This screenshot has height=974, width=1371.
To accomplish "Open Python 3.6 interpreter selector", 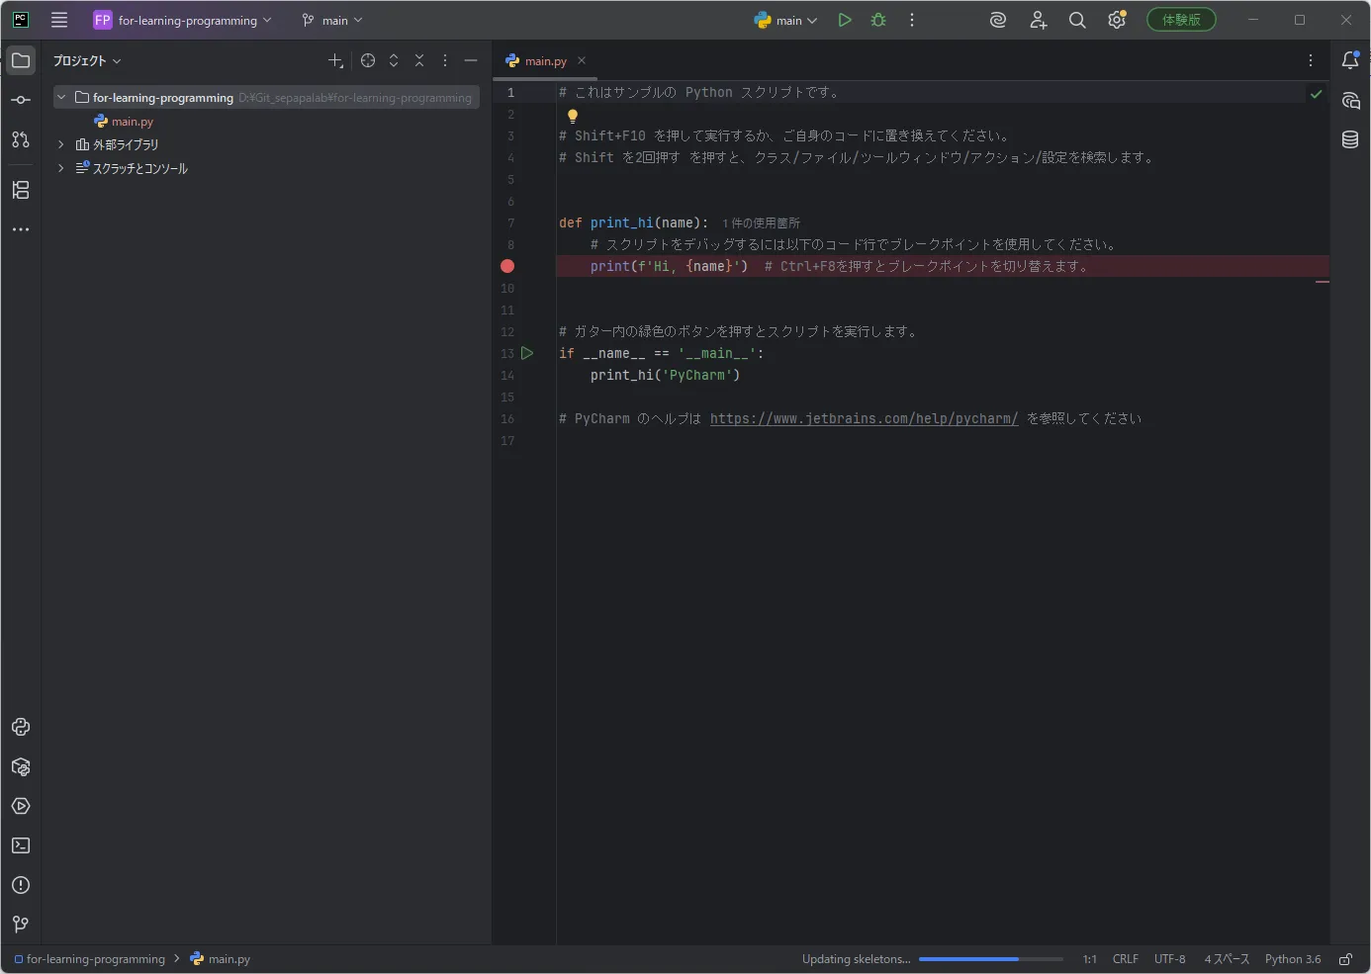I will click(1292, 959).
